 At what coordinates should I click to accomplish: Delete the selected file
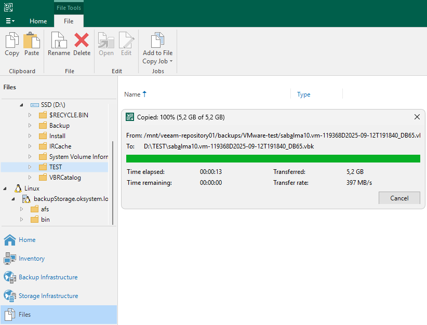pos(82,44)
